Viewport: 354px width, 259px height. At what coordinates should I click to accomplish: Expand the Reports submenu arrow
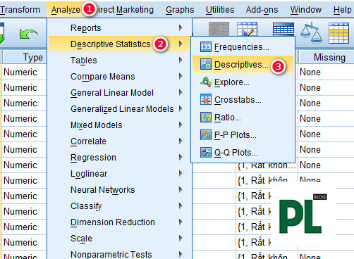pyautogui.click(x=181, y=27)
